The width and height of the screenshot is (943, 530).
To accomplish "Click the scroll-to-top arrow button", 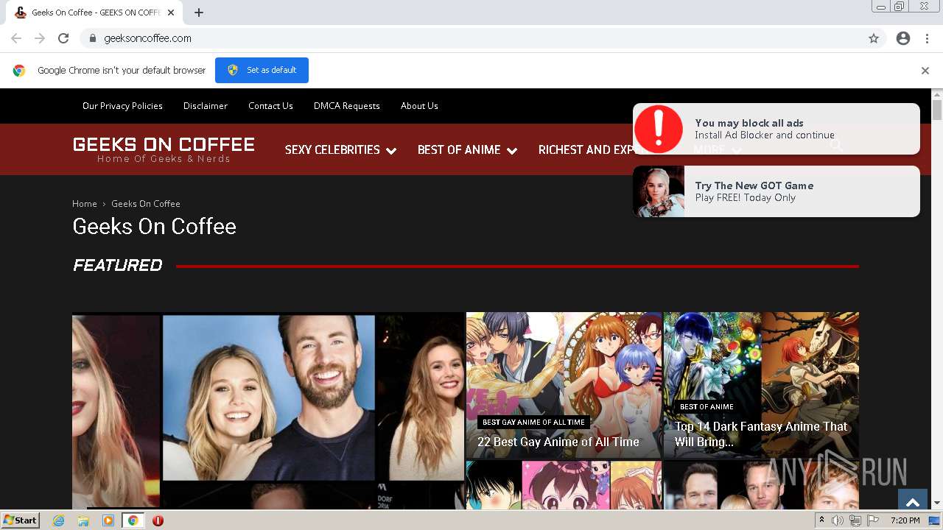I will tap(912, 501).
